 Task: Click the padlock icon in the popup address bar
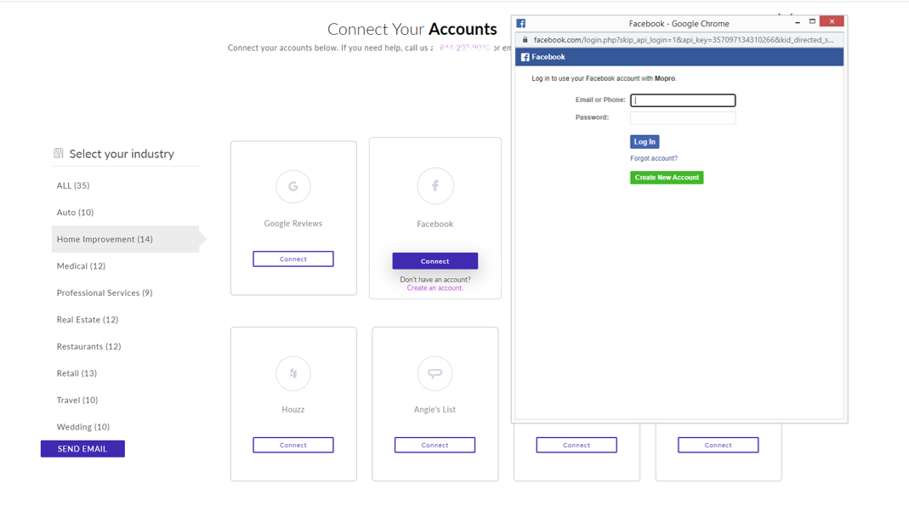(526, 40)
